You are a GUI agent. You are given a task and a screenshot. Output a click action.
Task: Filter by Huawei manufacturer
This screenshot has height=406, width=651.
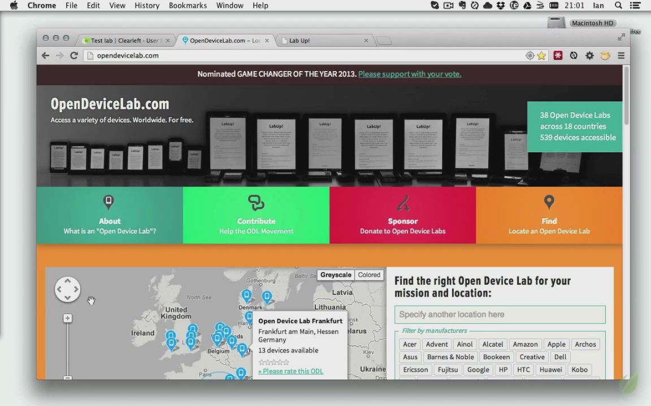[x=550, y=369]
